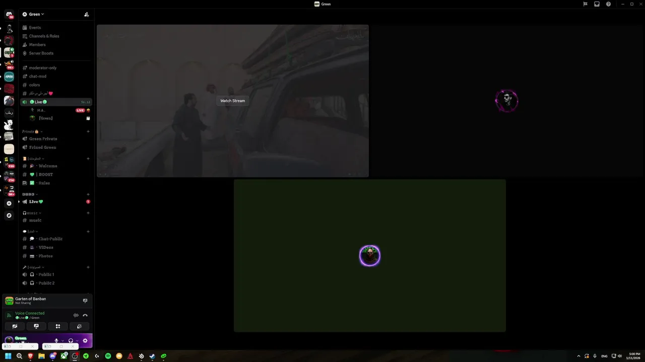Open the music text channel
Viewport: 645px width, 362px height.
(35, 220)
